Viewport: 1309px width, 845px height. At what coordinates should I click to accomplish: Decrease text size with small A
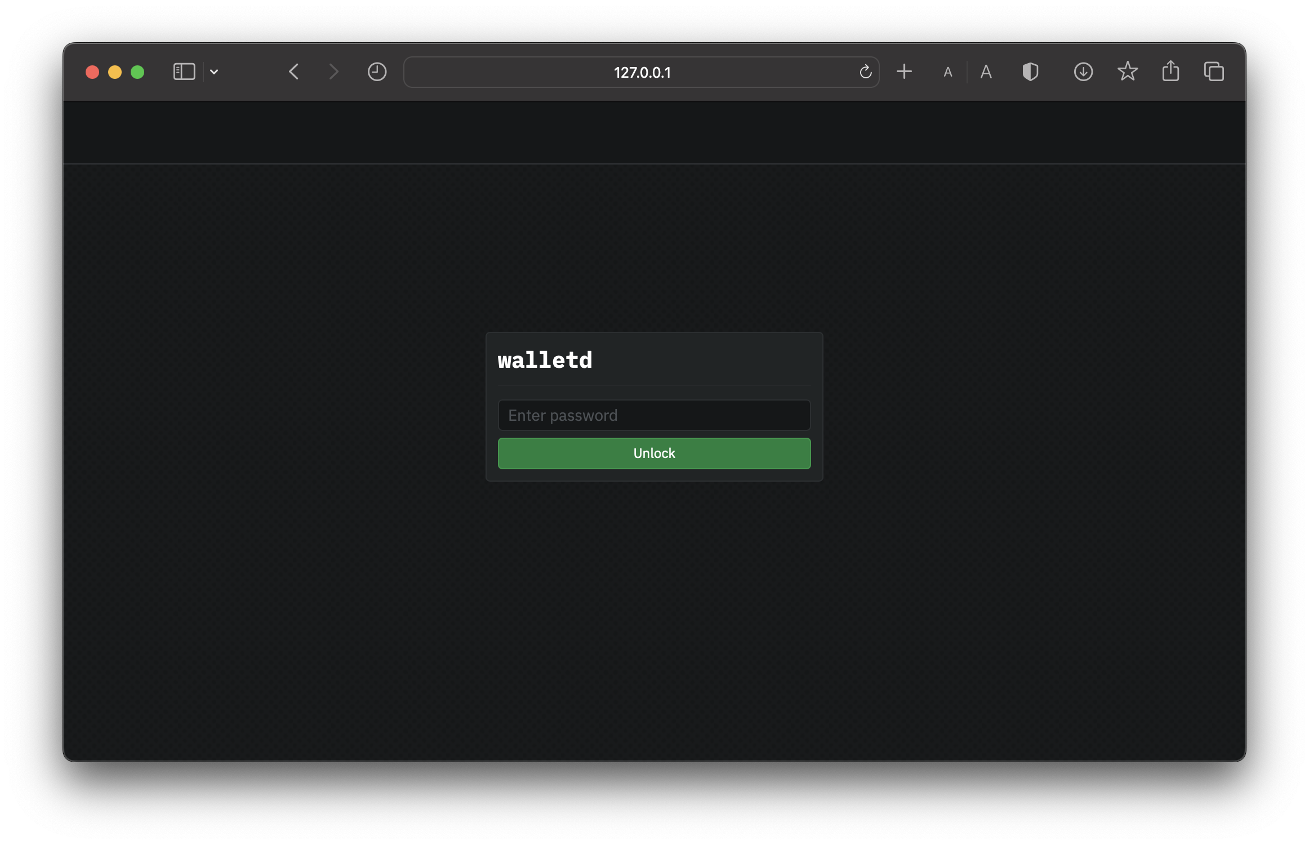click(x=948, y=73)
